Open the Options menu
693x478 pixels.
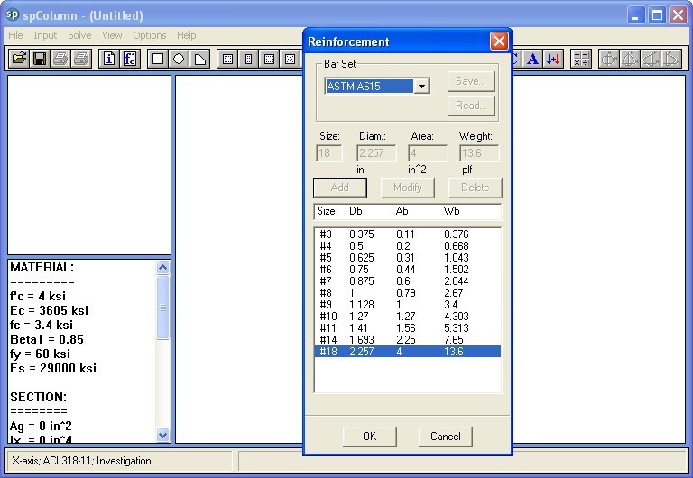click(150, 35)
